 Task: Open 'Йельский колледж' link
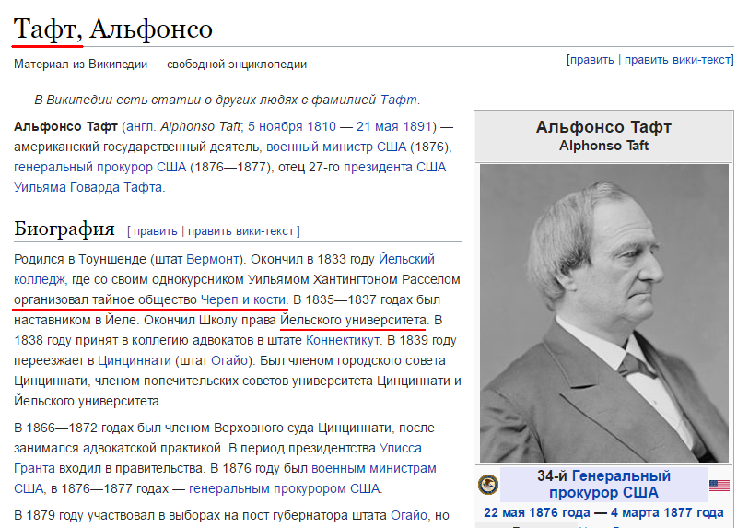click(x=406, y=259)
